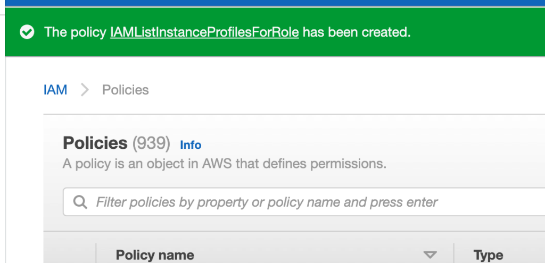Click the Policy name sort triangle
The image size is (545, 263).
(430, 255)
